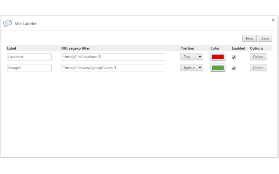This screenshot has width=279, height=174.
Task: Open the green color swatch for Google!
Action: [x=218, y=67]
